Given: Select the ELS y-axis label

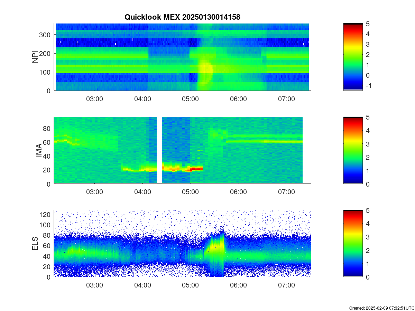Looking at the screenshot, I should coord(35,244).
